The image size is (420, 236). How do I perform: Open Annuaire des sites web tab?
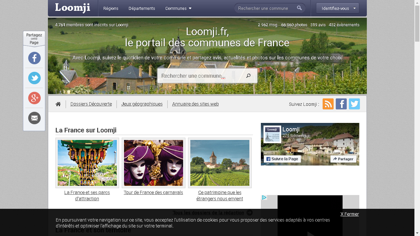pyautogui.click(x=196, y=104)
